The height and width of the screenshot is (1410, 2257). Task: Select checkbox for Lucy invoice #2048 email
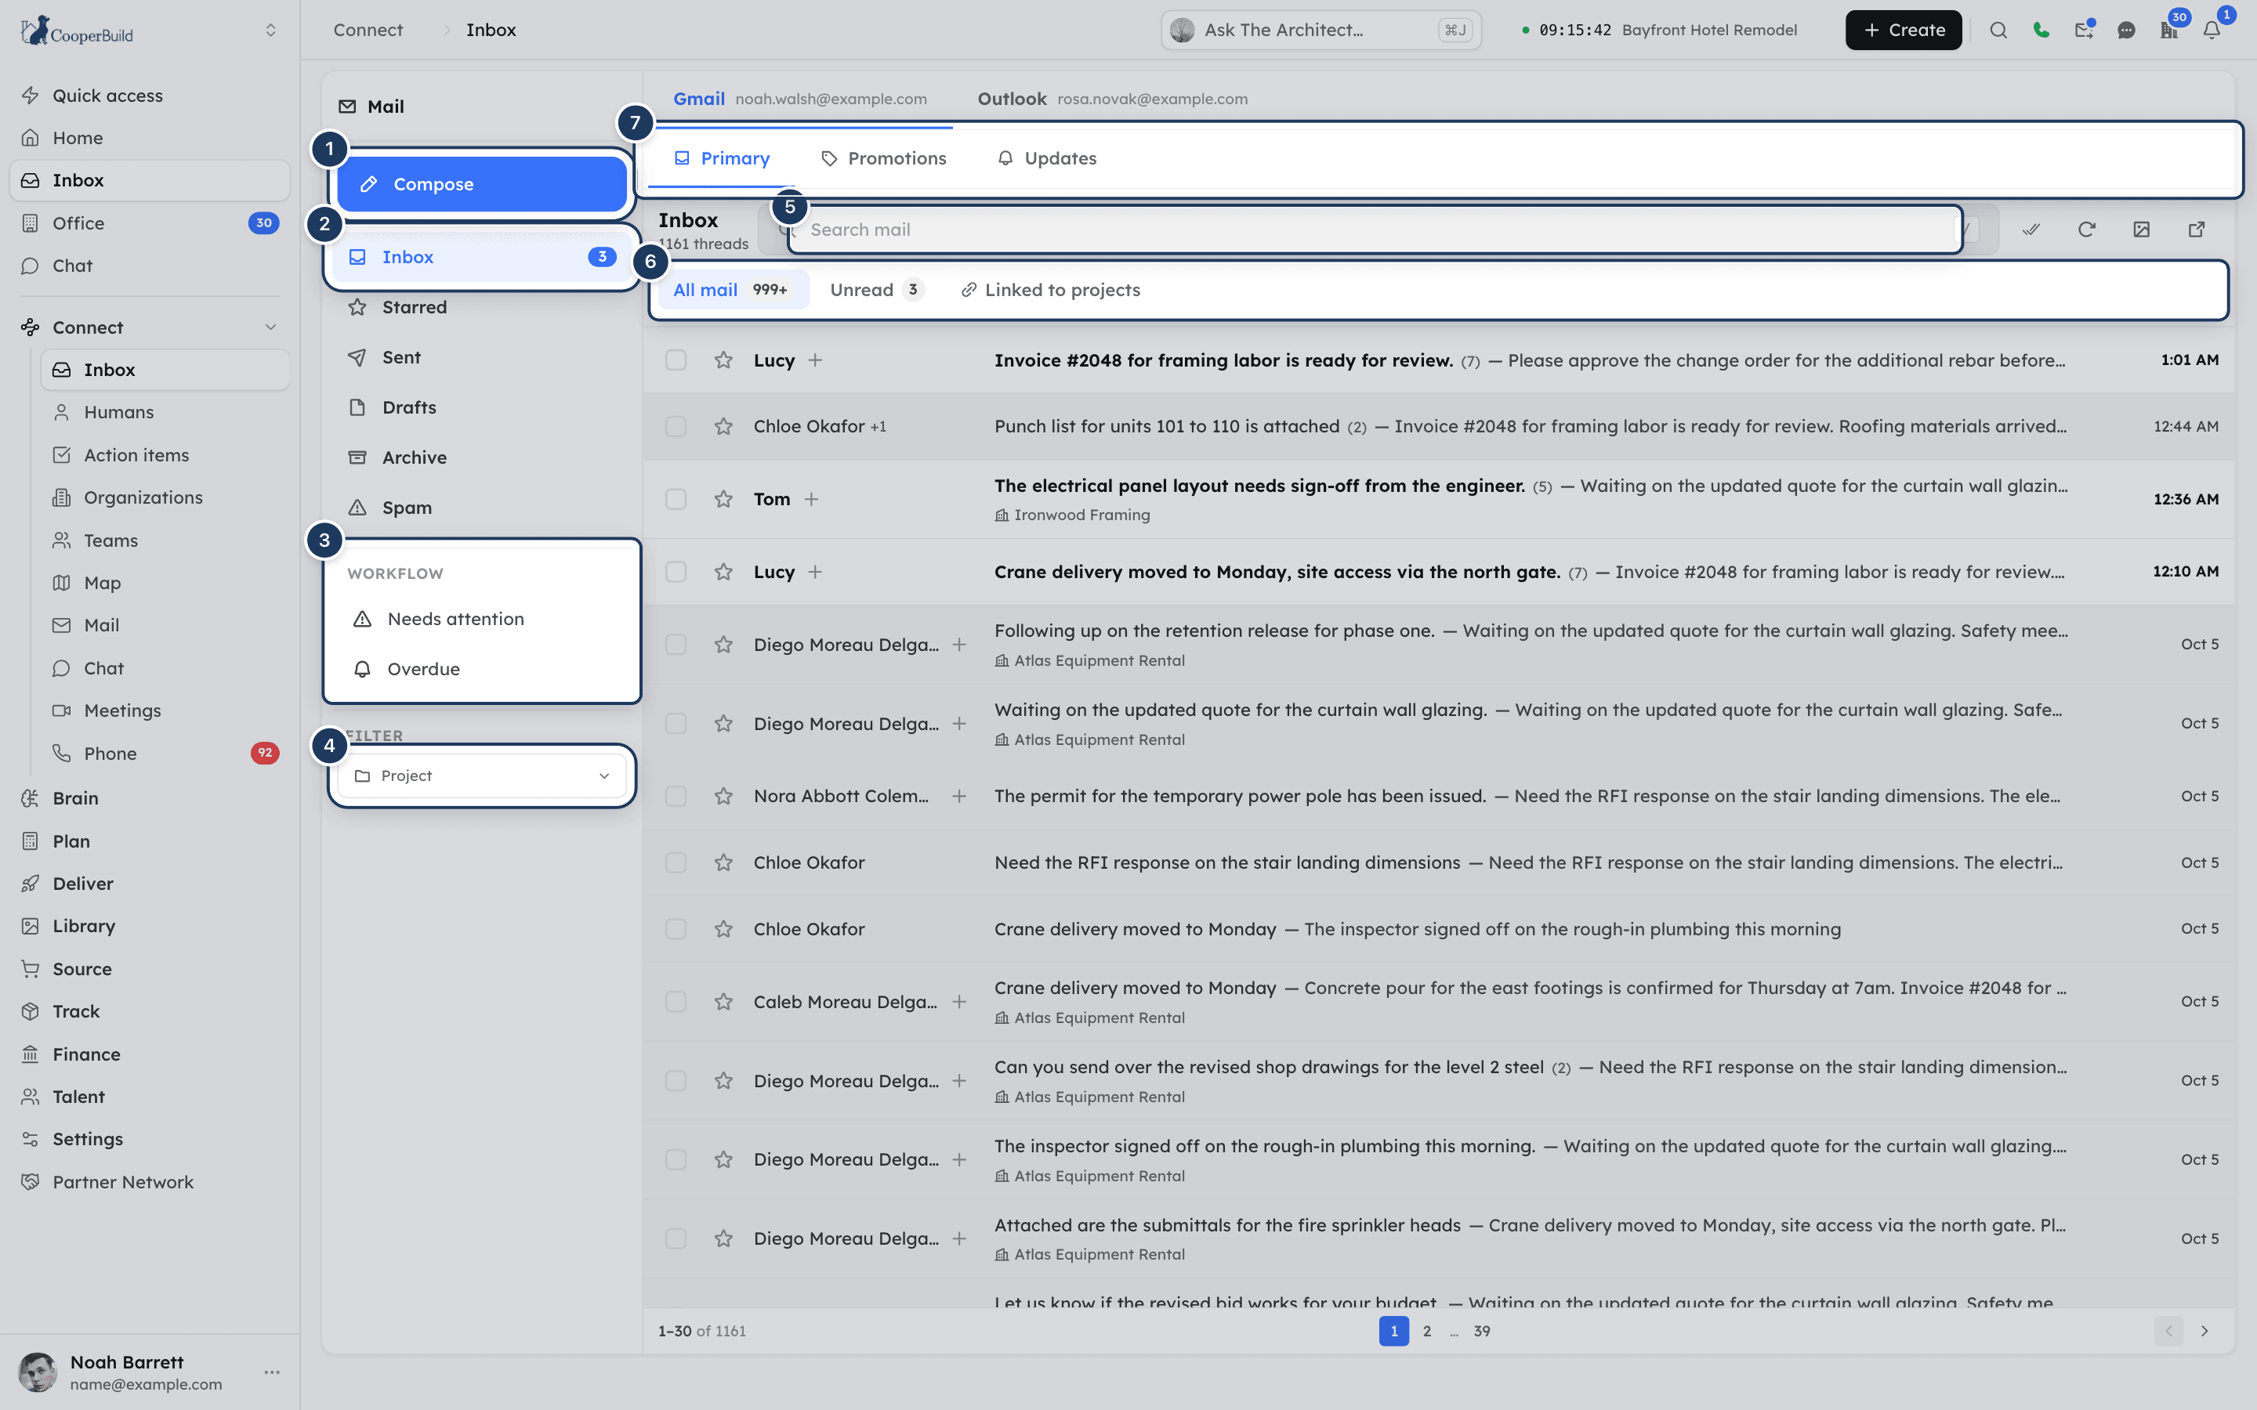click(x=676, y=360)
